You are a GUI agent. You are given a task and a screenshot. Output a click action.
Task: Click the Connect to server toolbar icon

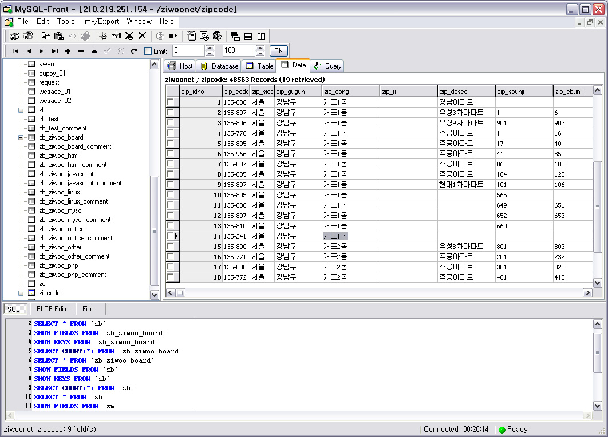[15, 36]
